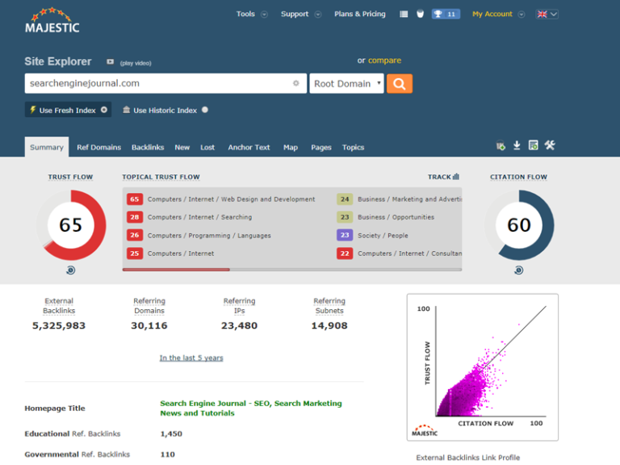
Task: Click the green 24 Business Marketing badge
Action: click(345, 199)
